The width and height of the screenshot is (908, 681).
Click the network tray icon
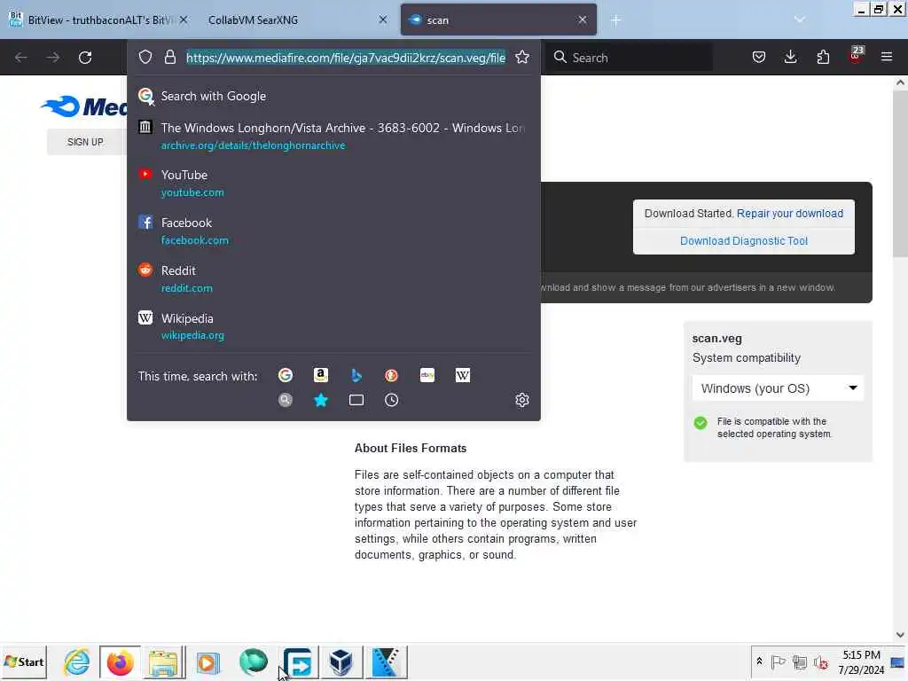(x=799, y=661)
